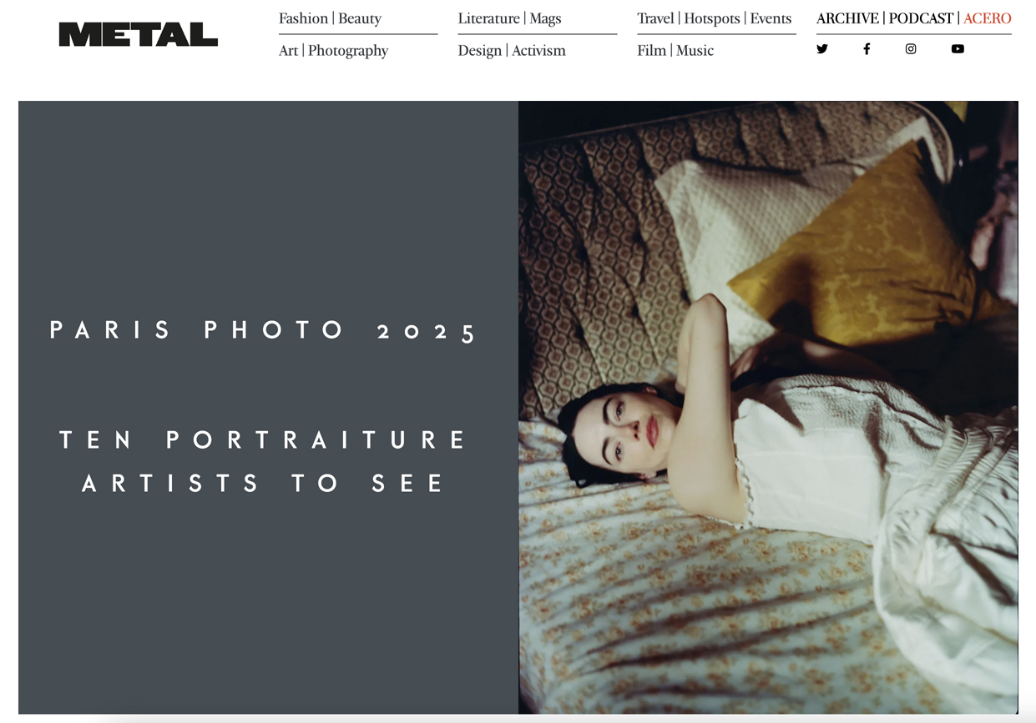Open the Events link

(771, 18)
